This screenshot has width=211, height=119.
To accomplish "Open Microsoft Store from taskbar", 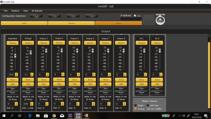I will [x=46, y=116].
